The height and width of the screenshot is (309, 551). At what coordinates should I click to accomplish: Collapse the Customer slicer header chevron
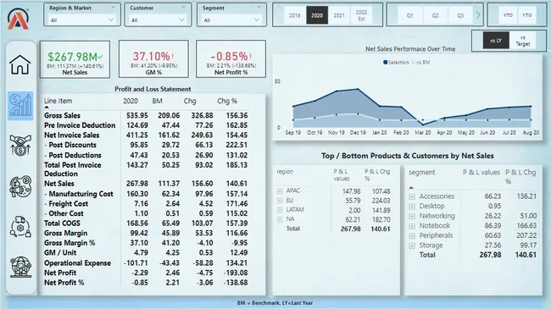pyautogui.click(x=184, y=8)
